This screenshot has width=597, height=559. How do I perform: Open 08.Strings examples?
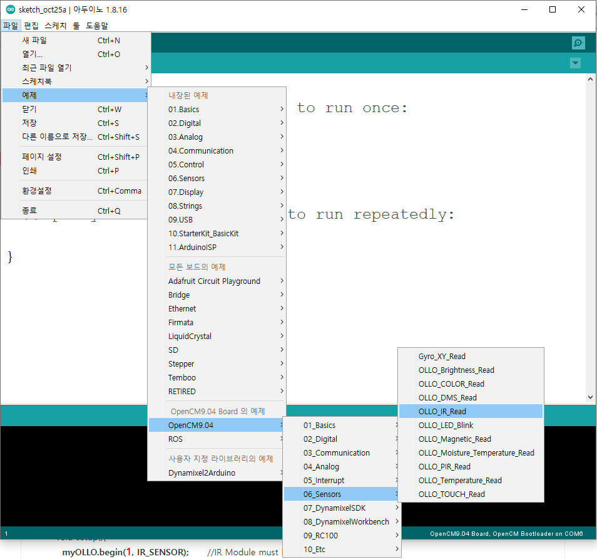(x=217, y=206)
